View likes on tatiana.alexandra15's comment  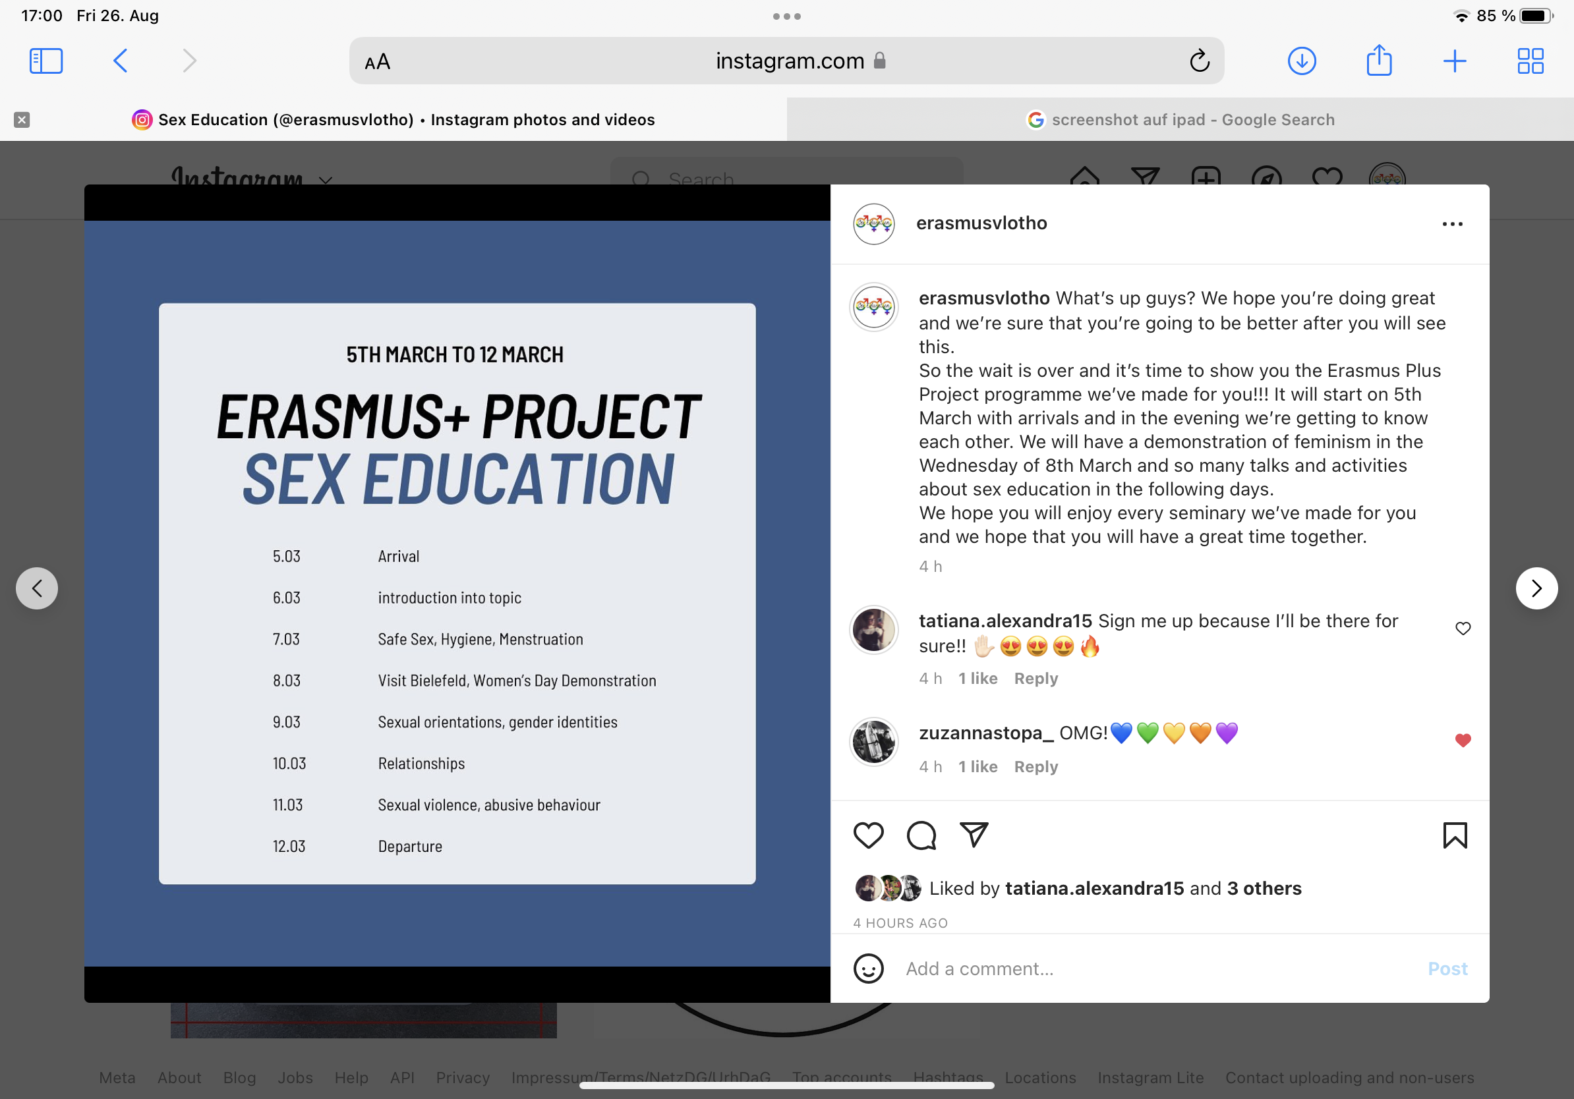click(977, 679)
